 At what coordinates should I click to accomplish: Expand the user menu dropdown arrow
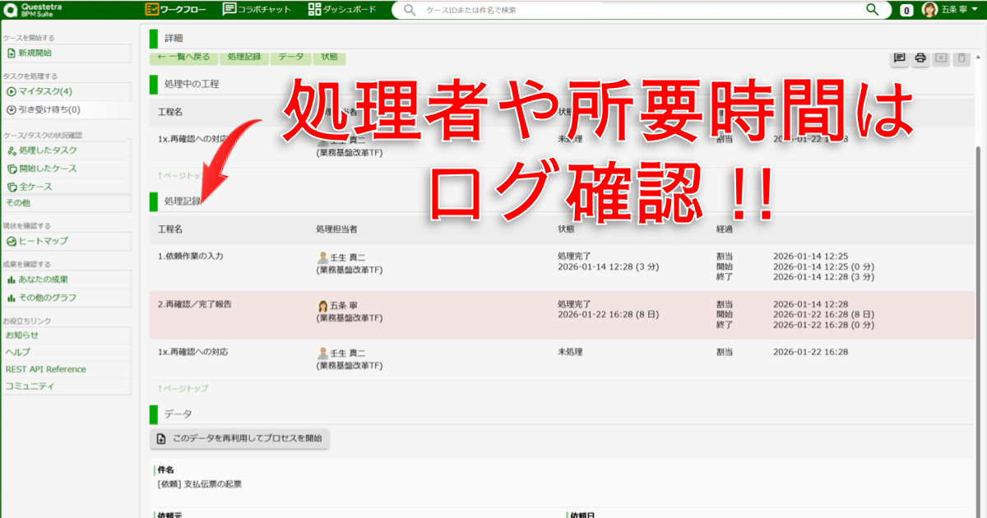coord(973,10)
